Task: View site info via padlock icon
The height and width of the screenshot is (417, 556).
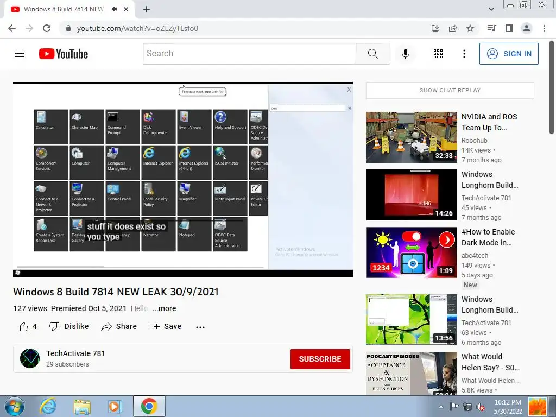Action: coord(68,28)
